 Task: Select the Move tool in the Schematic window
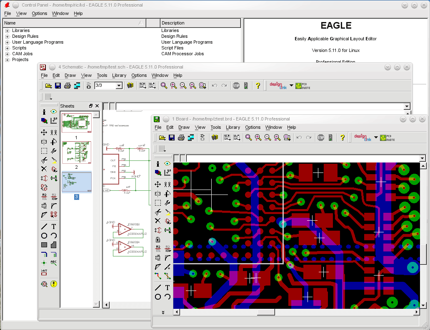pyautogui.click(x=44, y=133)
